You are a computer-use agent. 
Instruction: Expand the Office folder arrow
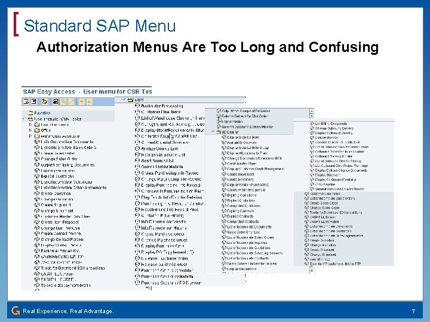tap(30, 131)
